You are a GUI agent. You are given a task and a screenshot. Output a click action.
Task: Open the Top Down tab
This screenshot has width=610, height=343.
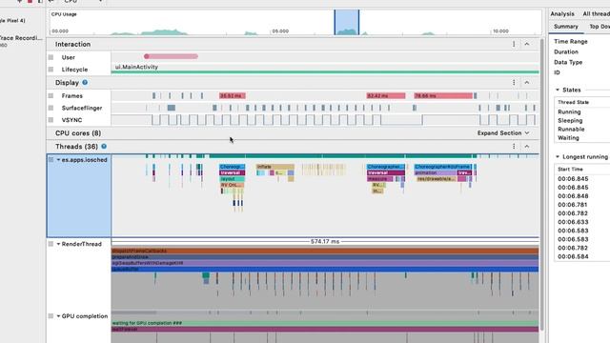coord(600,27)
